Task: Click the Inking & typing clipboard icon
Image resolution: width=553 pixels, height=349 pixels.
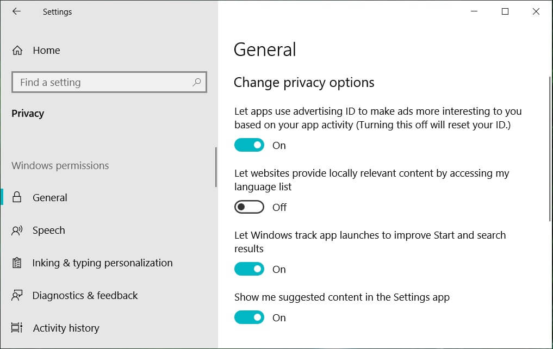Action: (17, 263)
